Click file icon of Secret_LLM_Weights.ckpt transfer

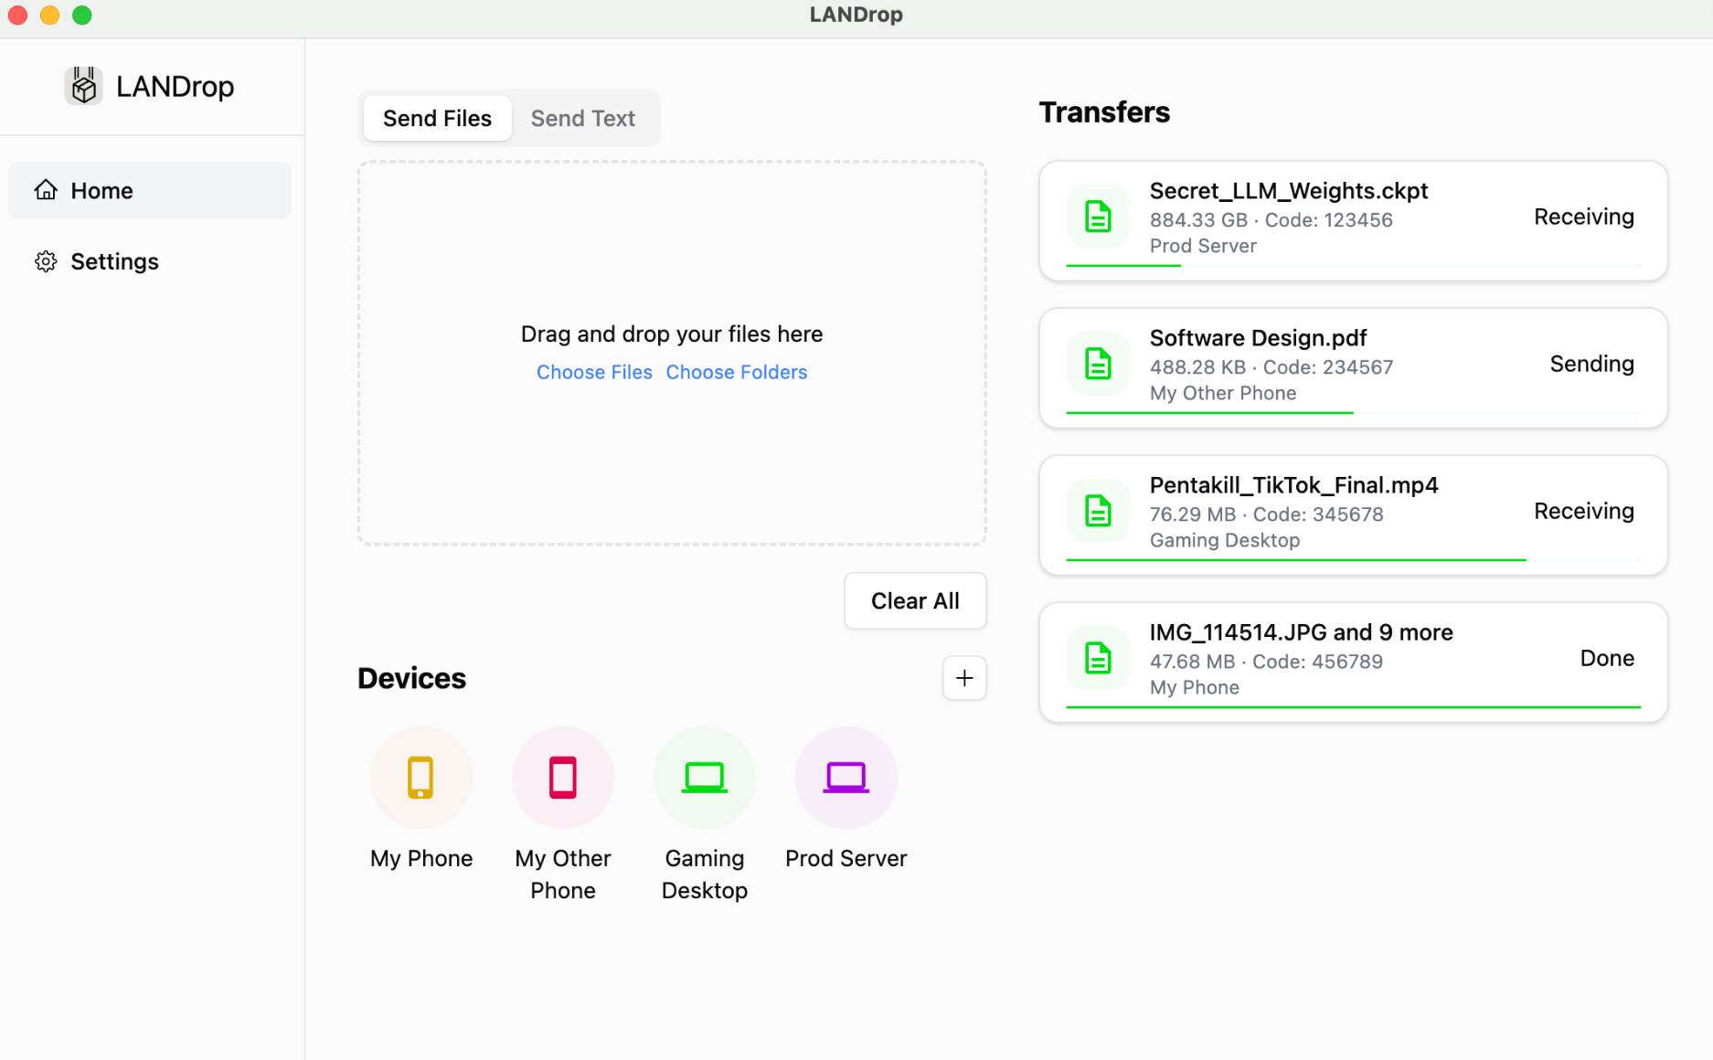1098,217
